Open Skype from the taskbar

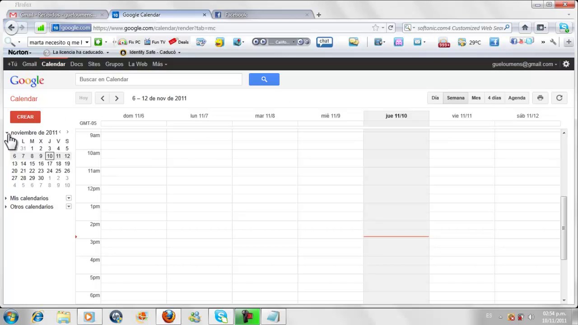pos(221,317)
